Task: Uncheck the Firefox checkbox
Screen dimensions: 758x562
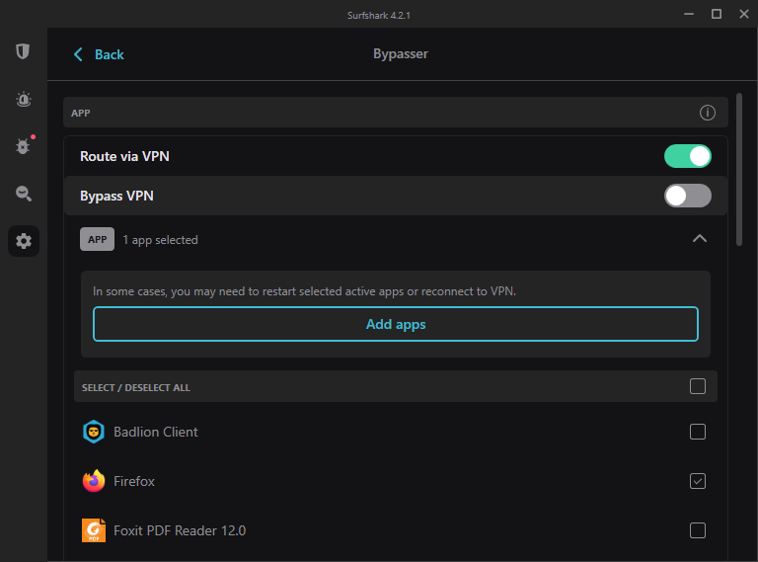Action: coord(698,481)
